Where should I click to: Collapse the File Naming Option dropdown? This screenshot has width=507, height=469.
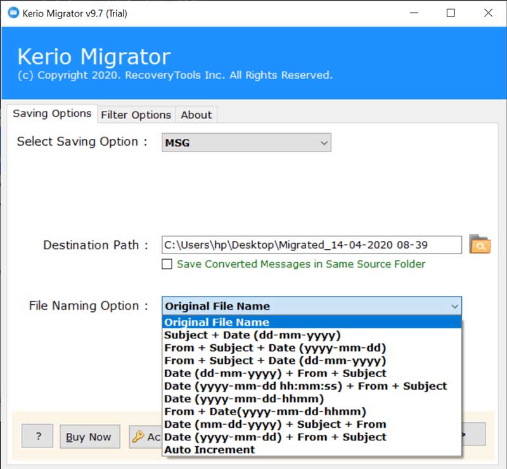pyautogui.click(x=454, y=306)
